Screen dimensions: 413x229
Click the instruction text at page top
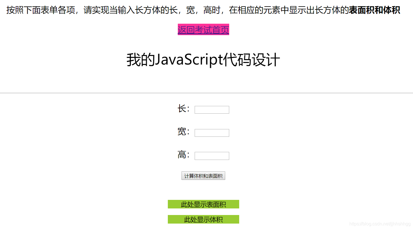tap(171, 9)
